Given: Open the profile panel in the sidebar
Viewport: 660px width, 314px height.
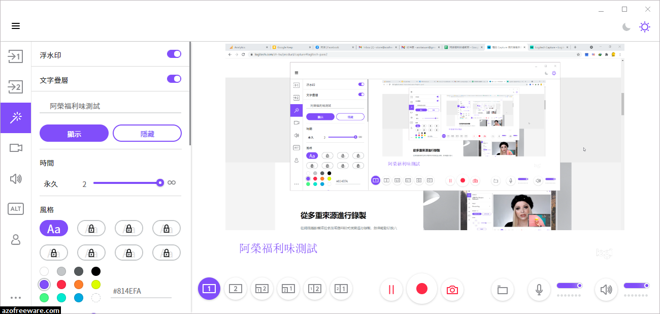Looking at the screenshot, I should point(16,239).
